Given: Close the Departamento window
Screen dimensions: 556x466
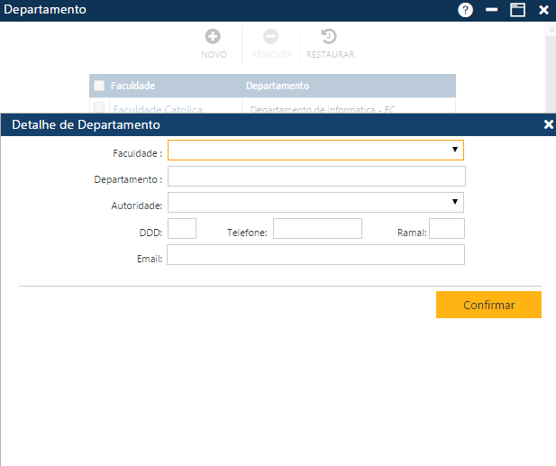Looking at the screenshot, I should coord(543,10).
